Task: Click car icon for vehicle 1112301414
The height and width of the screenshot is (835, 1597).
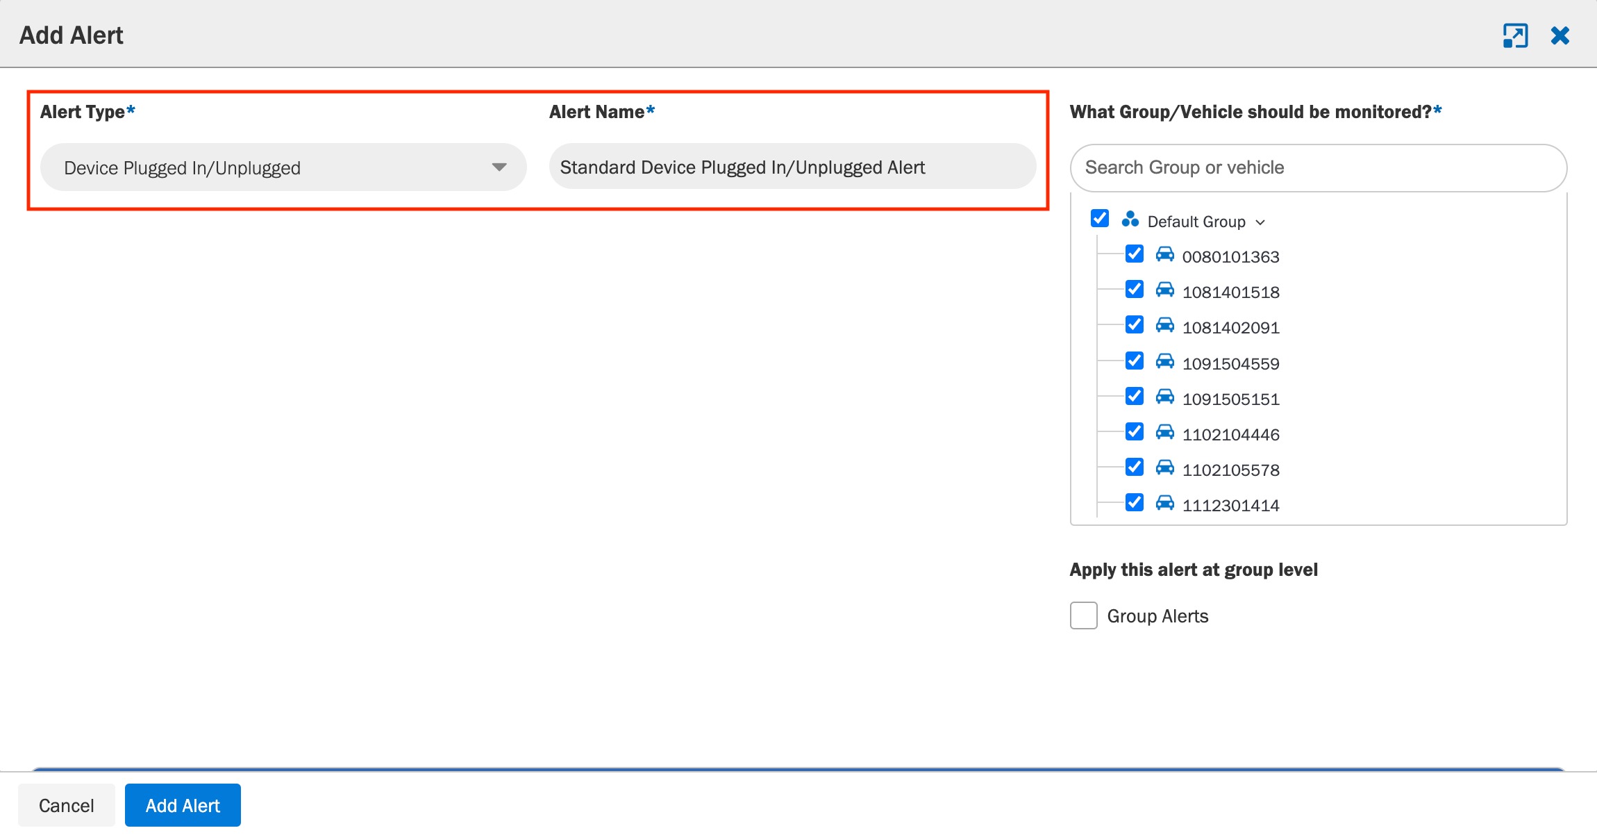Action: click(1164, 503)
